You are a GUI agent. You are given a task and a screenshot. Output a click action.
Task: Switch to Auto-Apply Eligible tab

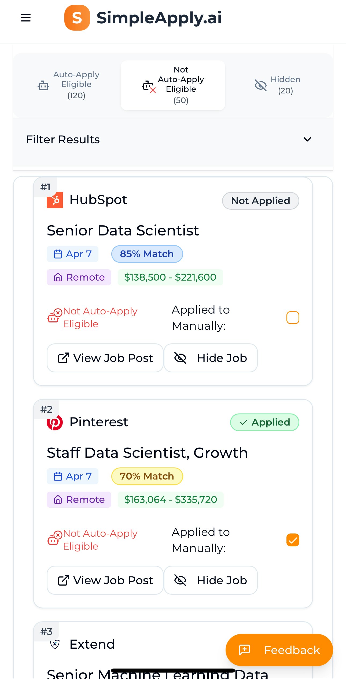[69, 85]
